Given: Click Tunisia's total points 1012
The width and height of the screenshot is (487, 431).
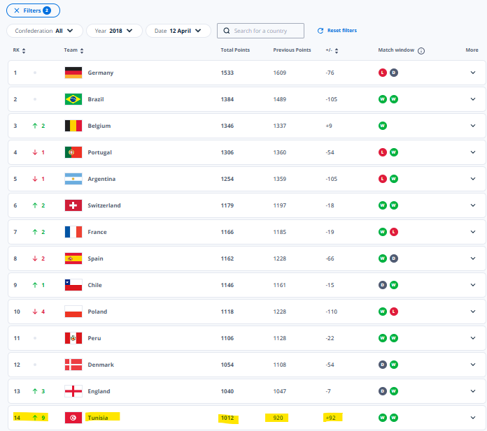Looking at the screenshot, I should point(227,418).
